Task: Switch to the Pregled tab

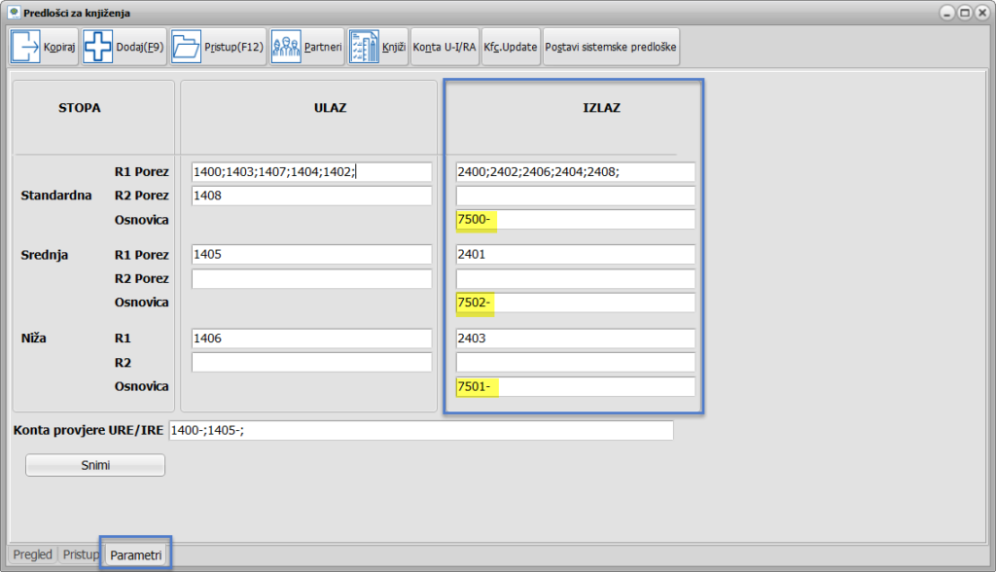Action: 32,554
